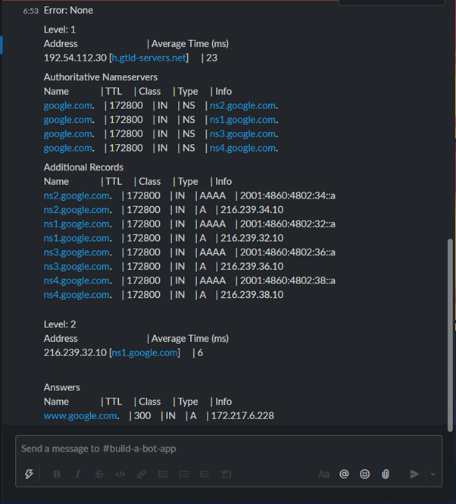Apply blockquote formatting

(205, 474)
